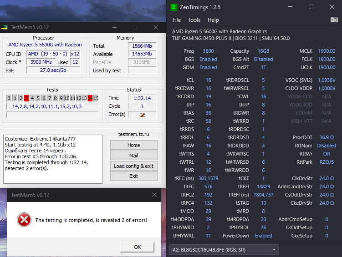The image size is (342, 257).
Task: Click the log text area in TestMem5
Action: tap(53, 159)
